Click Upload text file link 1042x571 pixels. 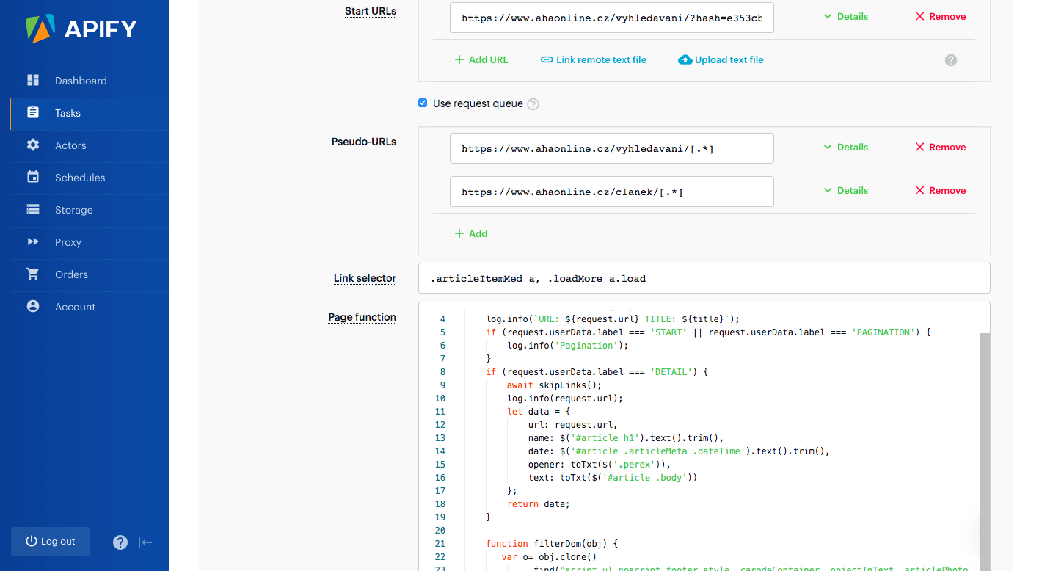click(x=721, y=60)
